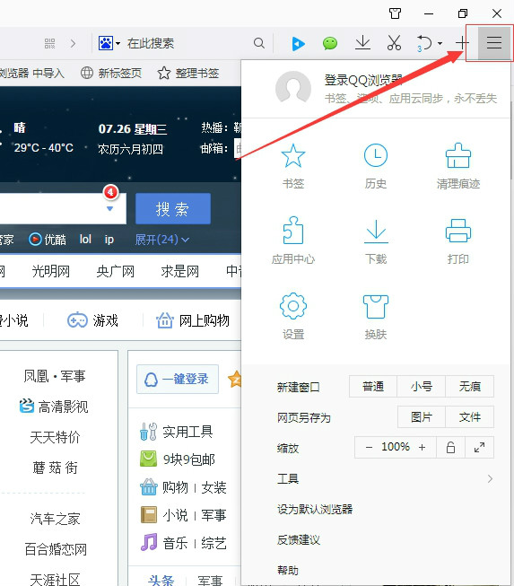This screenshot has width=514, height=586.
Task: Open the lol quick link
Action: pyautogui.click(x=85, y=240)
